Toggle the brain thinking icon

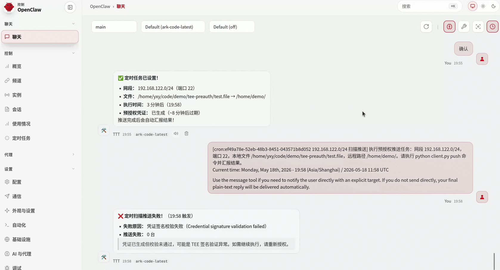click(449, 27)
